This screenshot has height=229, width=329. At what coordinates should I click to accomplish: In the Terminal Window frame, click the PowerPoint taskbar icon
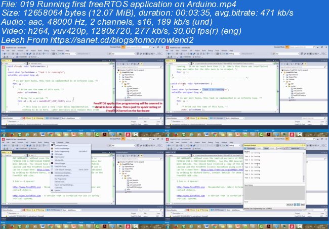coord(238,226)
